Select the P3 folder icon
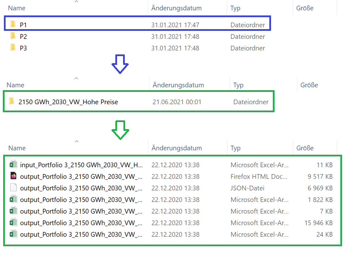Screen dimensions: 360x261 pos(13,47)
